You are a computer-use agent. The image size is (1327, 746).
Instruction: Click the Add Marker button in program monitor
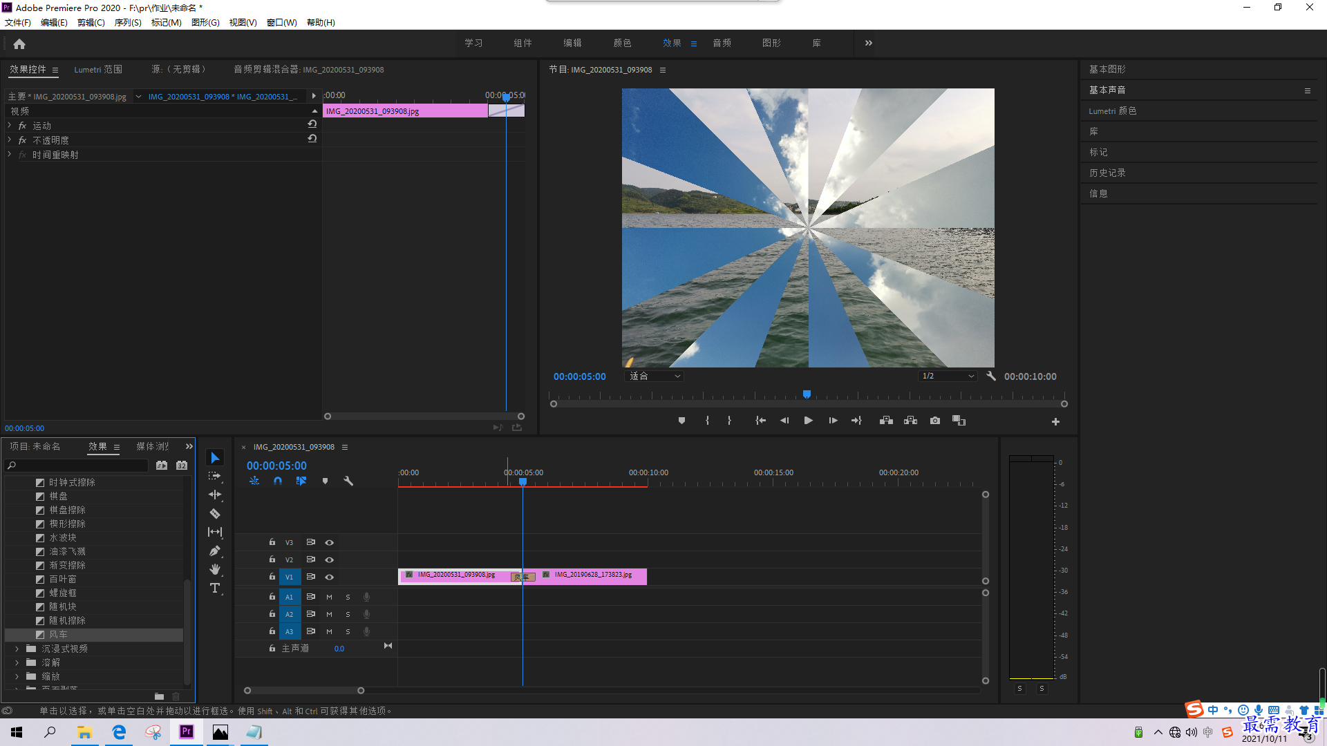tap(681, 421)
